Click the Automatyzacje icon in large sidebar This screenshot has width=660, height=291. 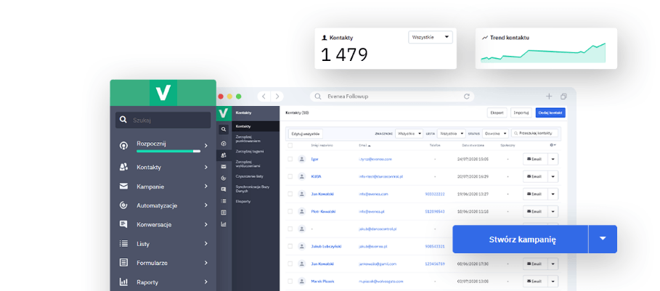pos(123,205)
